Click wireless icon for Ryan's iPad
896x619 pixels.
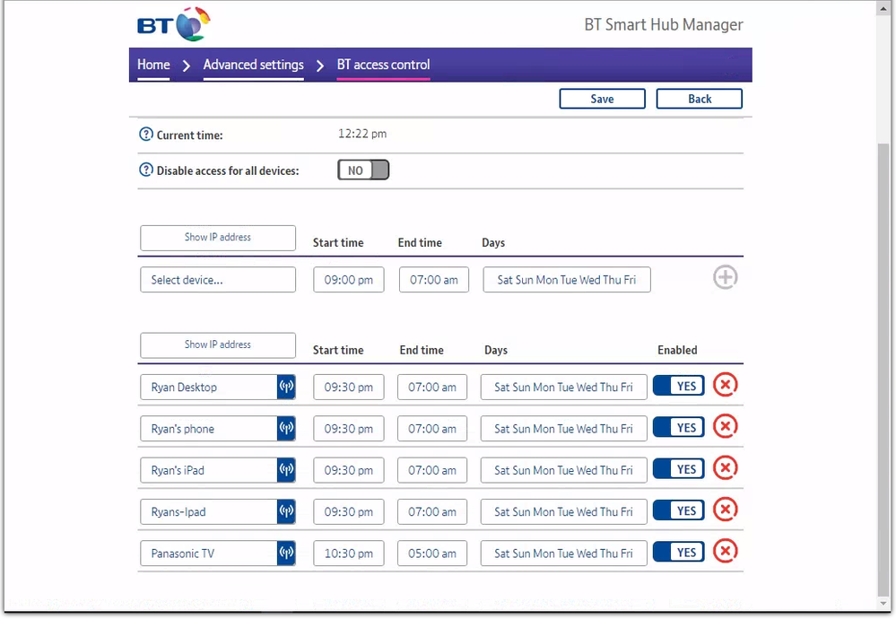286,470
